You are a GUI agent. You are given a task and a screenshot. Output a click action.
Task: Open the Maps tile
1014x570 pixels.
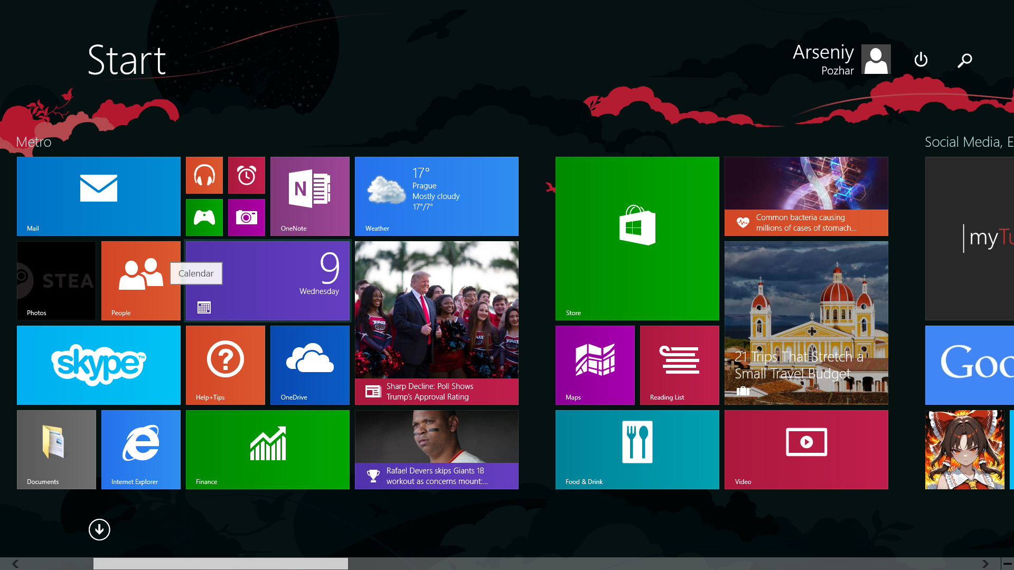tap(595, 365)
